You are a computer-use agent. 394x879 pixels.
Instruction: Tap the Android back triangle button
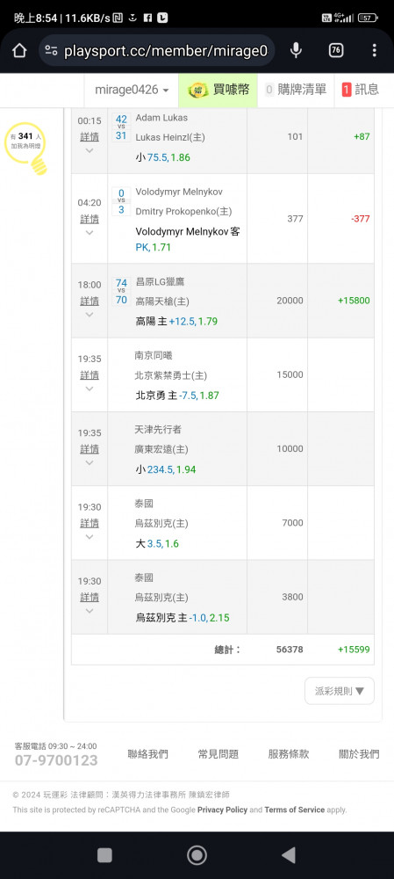click(x=288, y=855)
